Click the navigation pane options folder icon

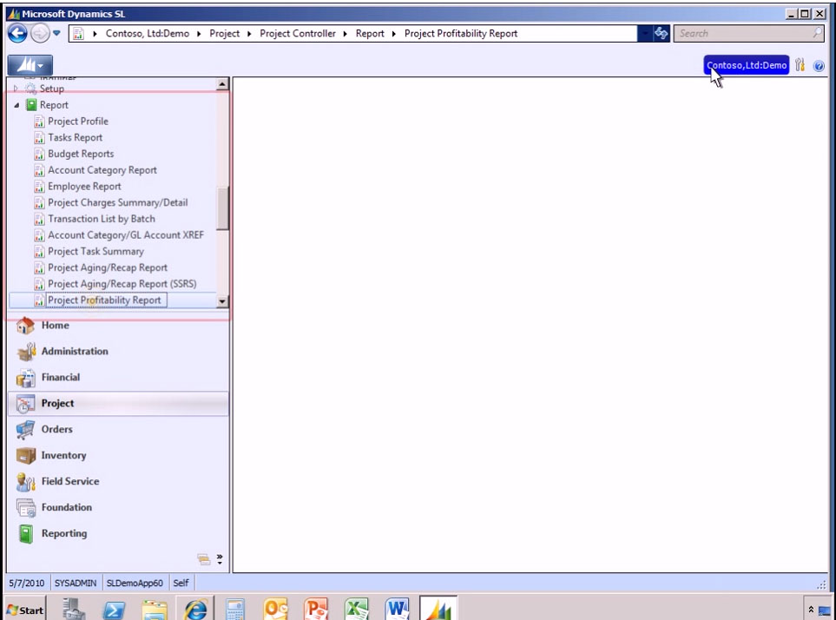204,559
